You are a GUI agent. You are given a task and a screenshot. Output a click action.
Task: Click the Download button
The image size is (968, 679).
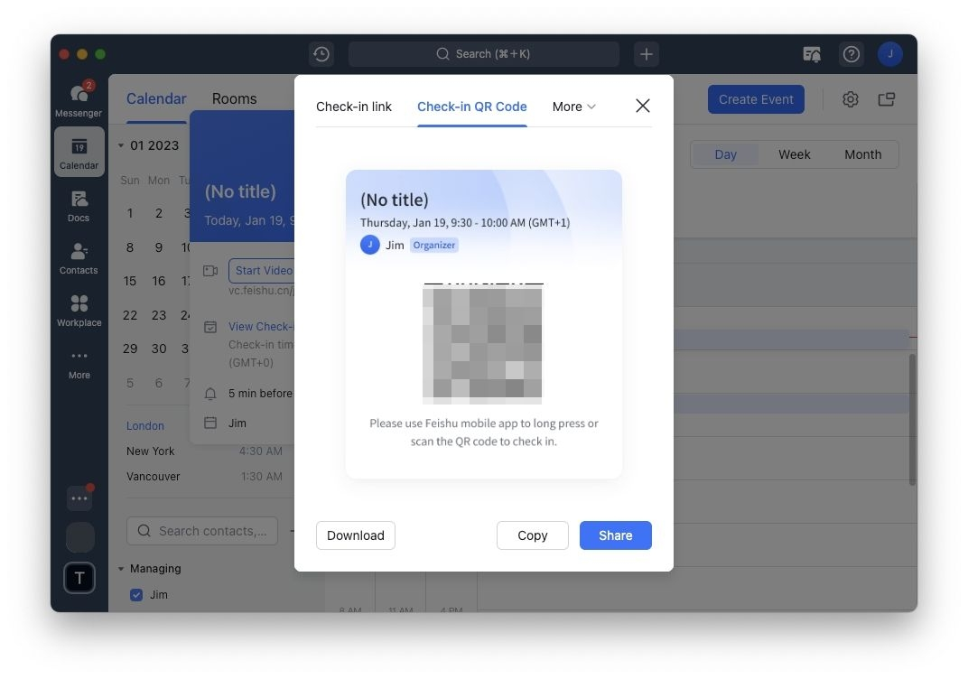pos(355,535)
